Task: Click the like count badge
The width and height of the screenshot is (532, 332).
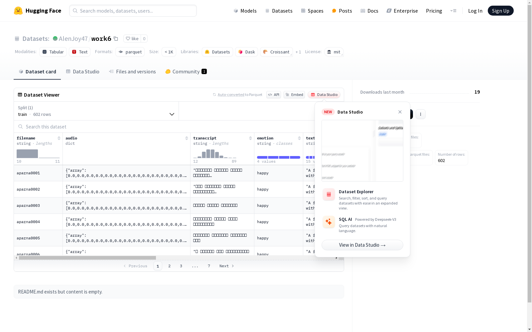Action: point(144,39)
